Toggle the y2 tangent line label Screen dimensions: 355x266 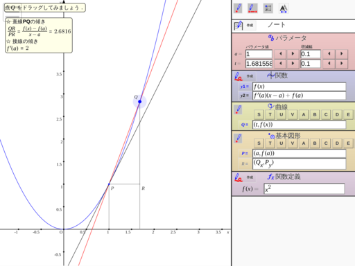click(x=244, y=96)
